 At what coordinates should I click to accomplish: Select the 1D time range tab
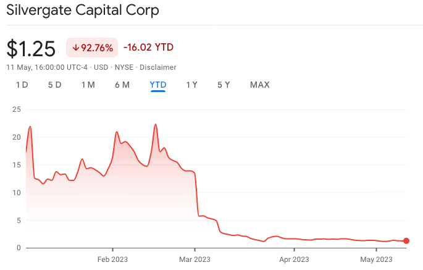click(x=22, y=85)
